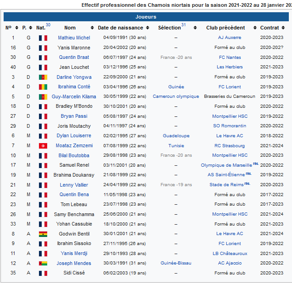292x284 pixels.
Task: Follow Montpellier HSC link in Passi row
Action: coord(230,116)
